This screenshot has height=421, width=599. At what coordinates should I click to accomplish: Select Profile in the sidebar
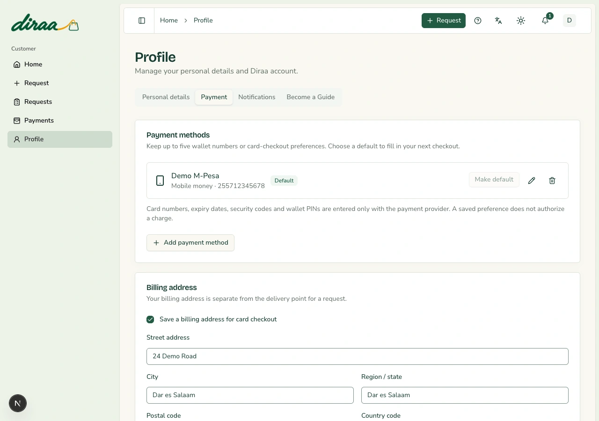click(x=60, y=139)
